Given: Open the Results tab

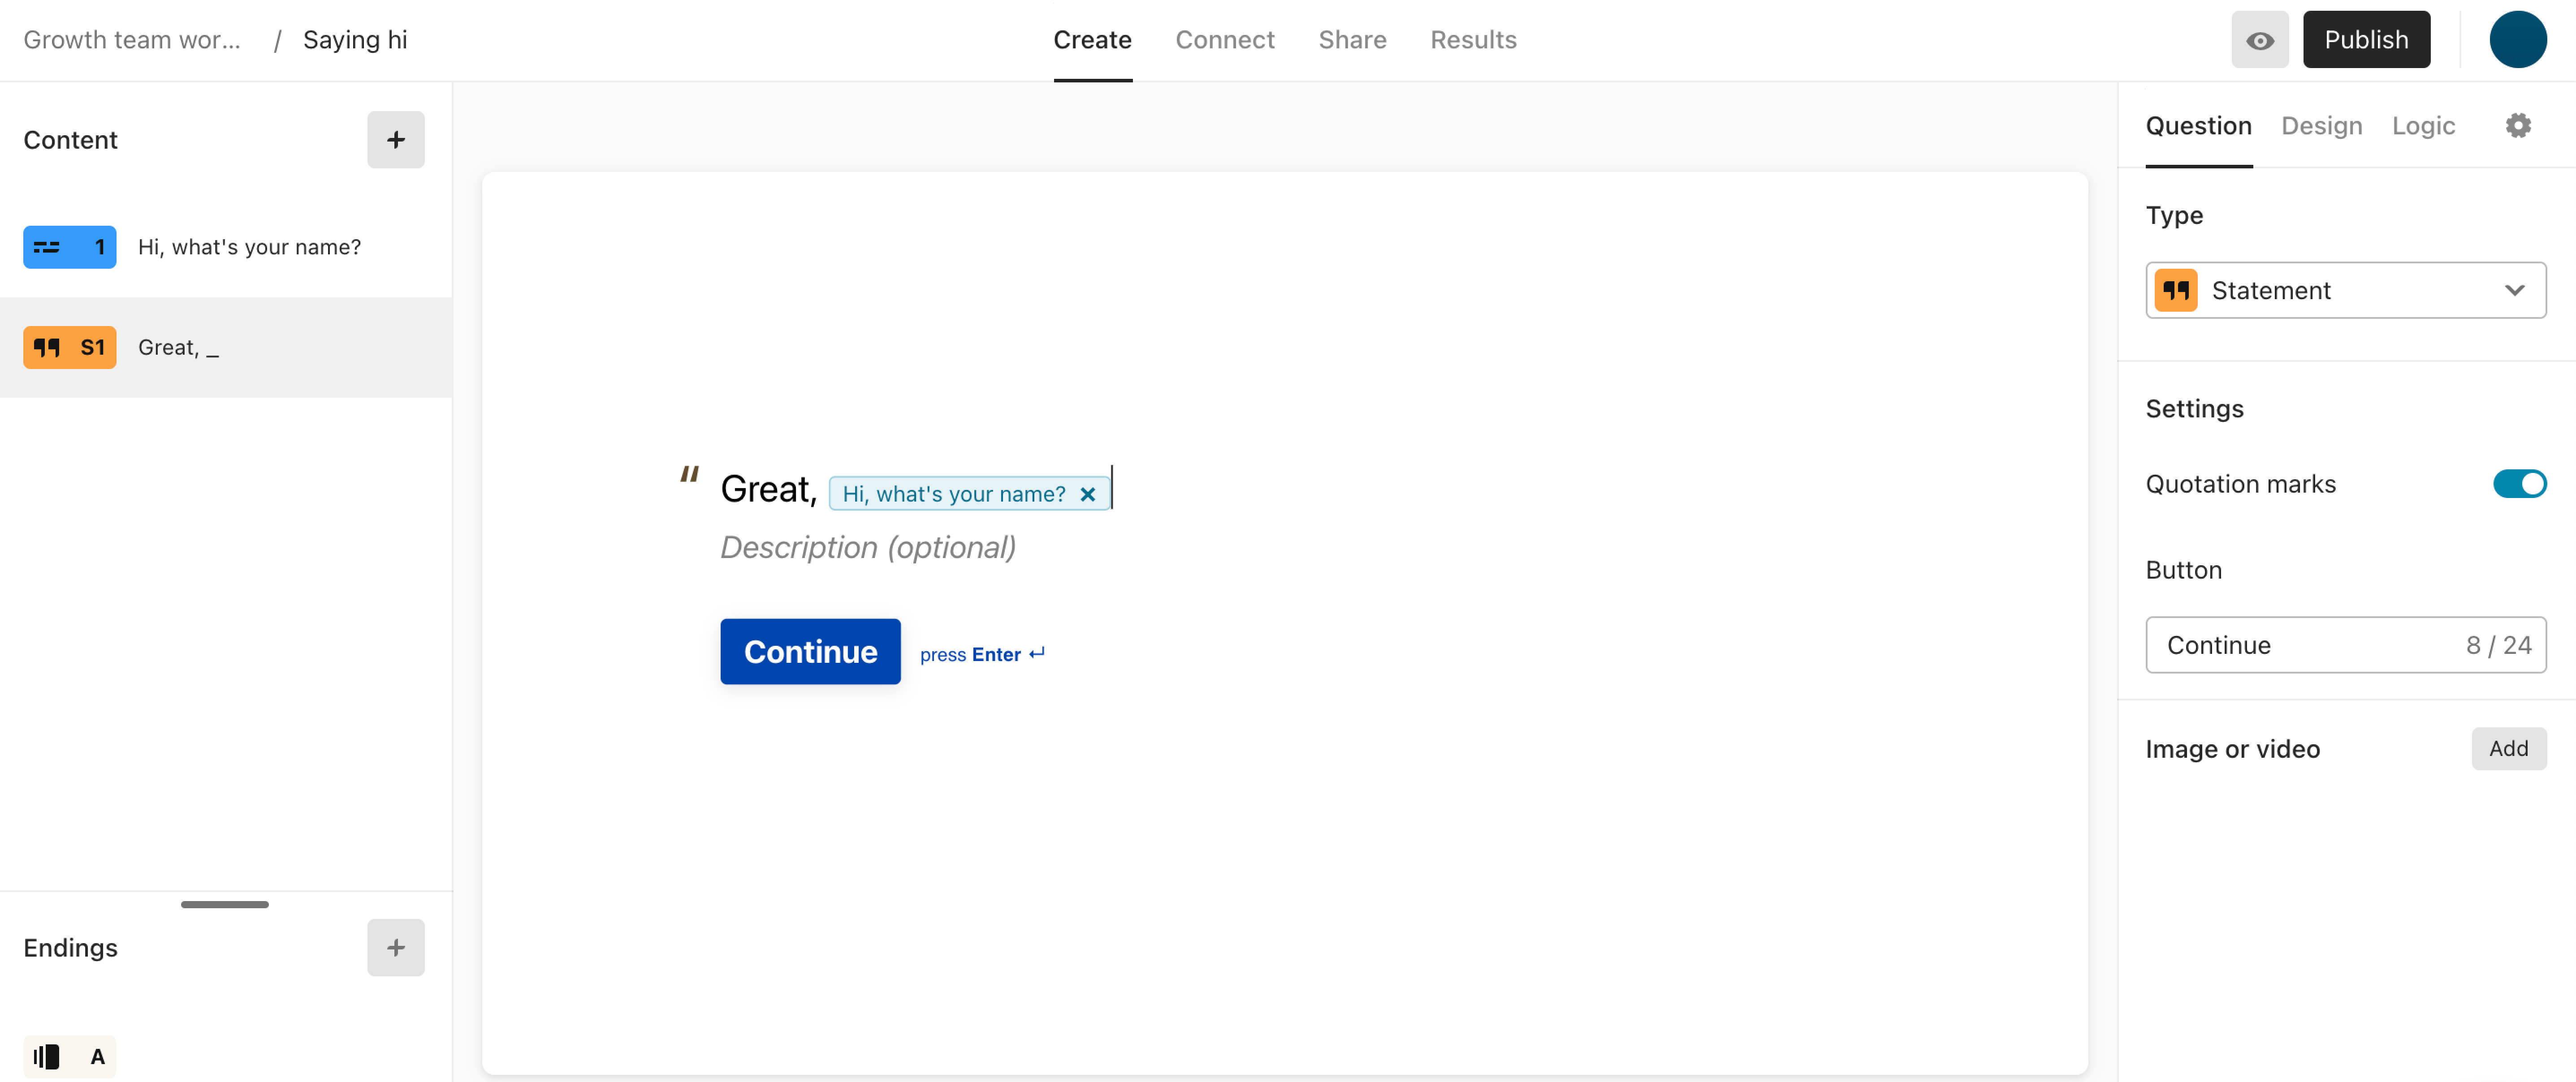Looking at the screenshot, I should click(1473, 40).
